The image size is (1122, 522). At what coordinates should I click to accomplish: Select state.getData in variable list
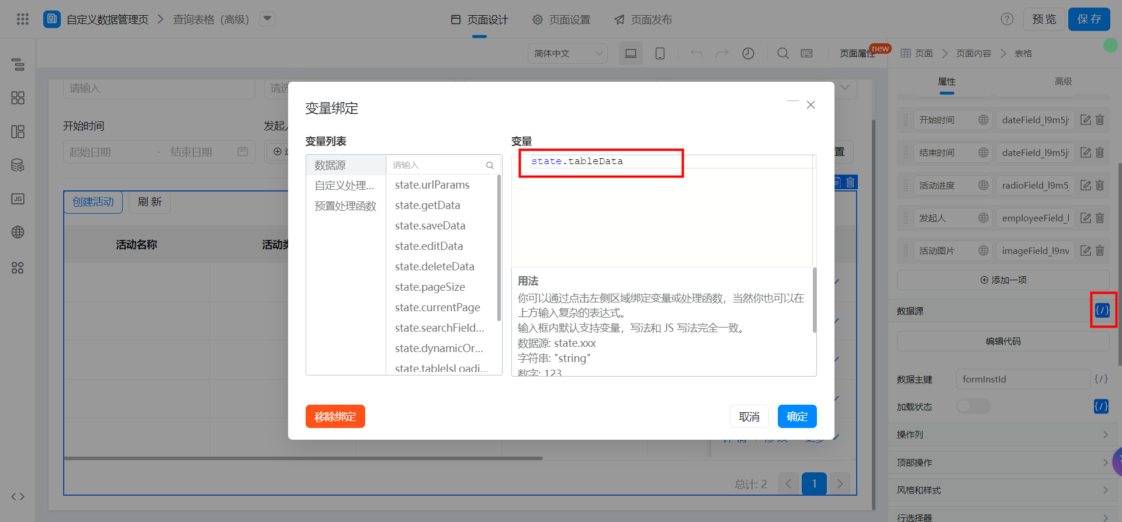tap(427, 206)
